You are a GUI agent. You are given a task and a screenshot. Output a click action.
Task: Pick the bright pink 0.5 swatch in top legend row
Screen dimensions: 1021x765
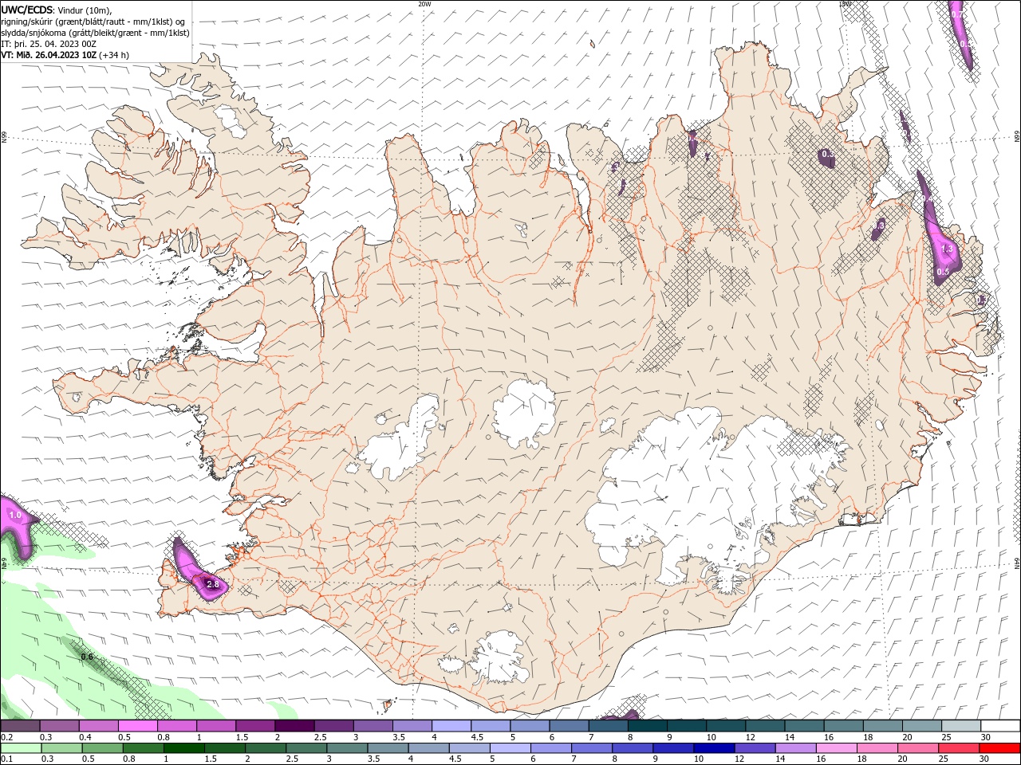pyautogui.click(x=137, y=726)
